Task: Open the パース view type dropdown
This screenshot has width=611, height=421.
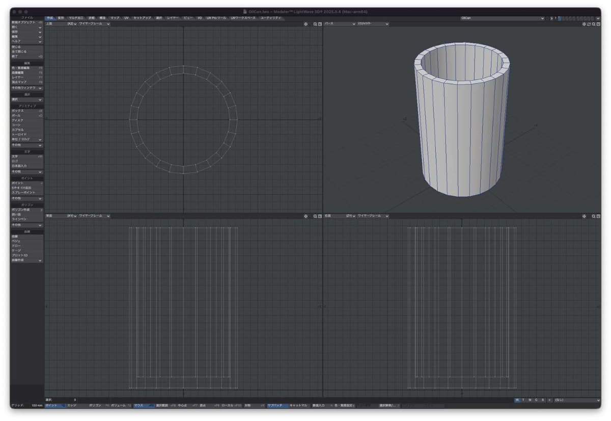Action: pyautogui.click(x=340, y=24)
